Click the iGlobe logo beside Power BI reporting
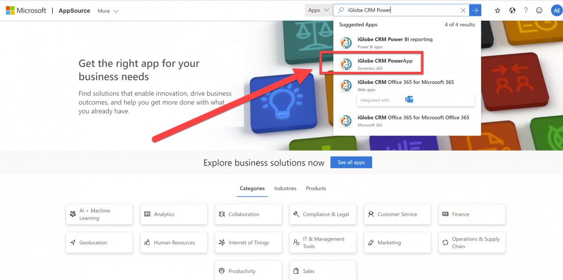 (346, 43)
